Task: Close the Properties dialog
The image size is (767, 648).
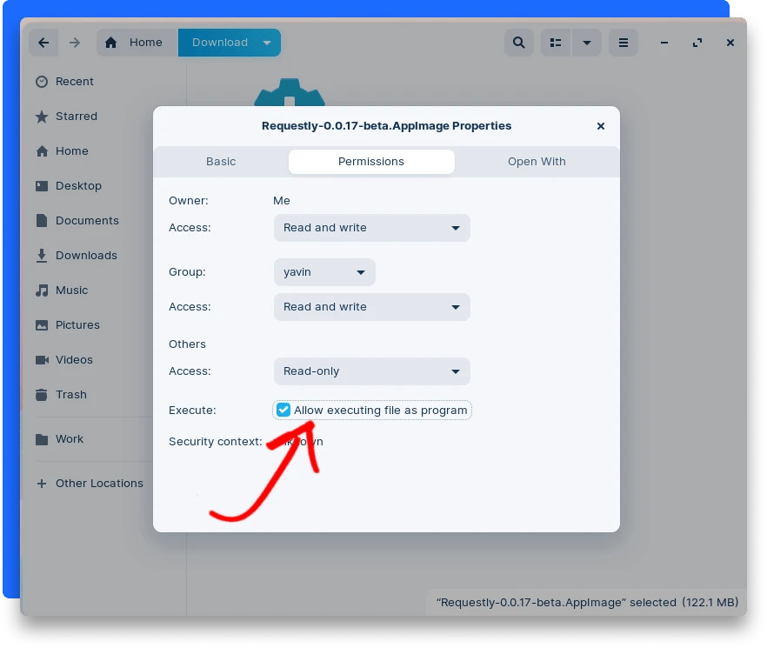Action: [x=601, y=126]
